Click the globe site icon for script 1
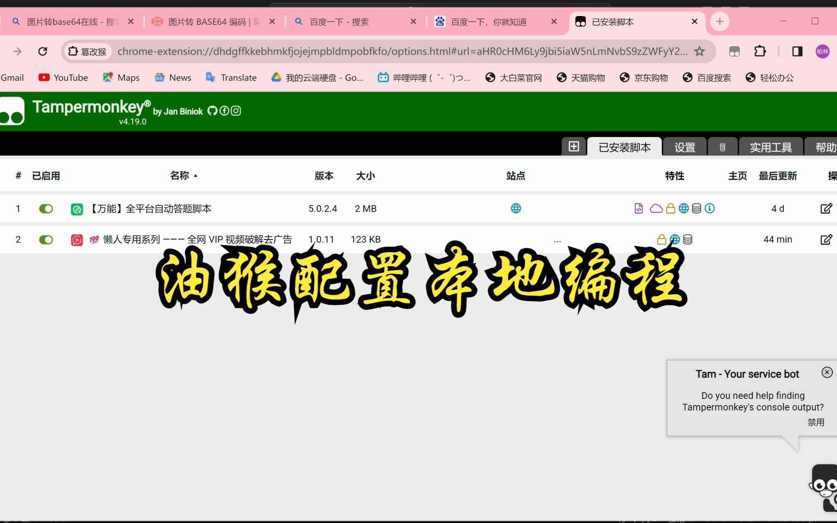 pyautogui.click(x=516, y=208)
